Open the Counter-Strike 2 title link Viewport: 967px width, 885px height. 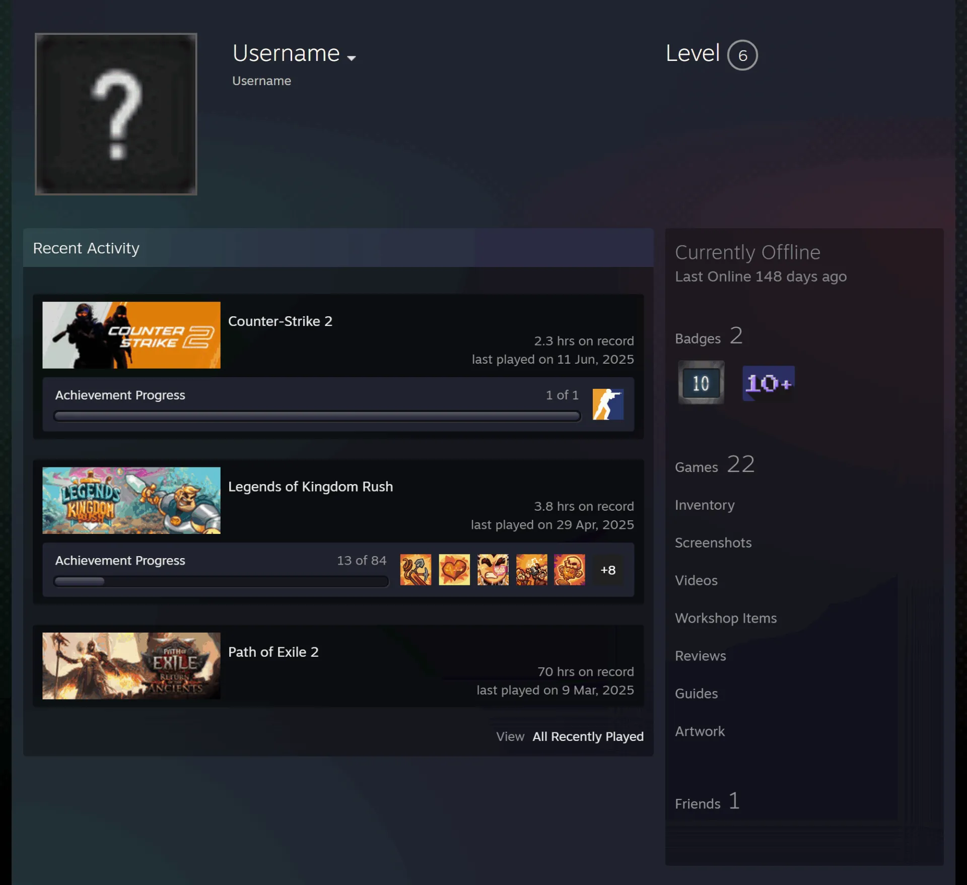click(280, 321)
